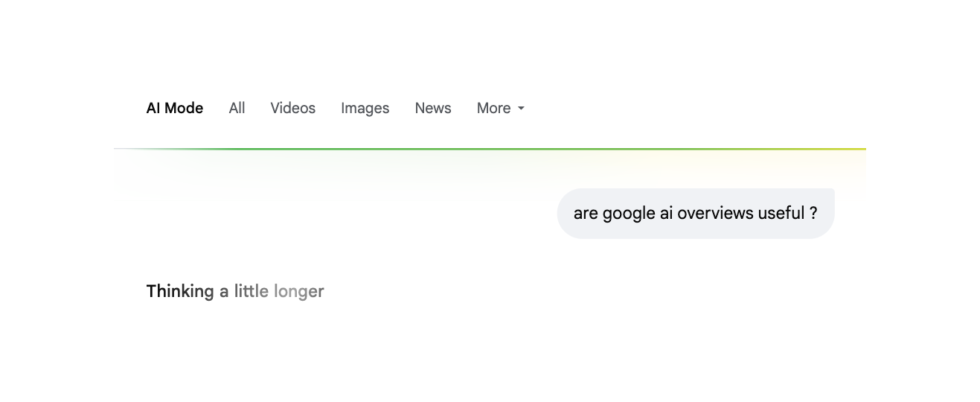Image resolution: width=980 pixels, height=402 pixels.
Task: Click the word "google" in the query bubble
Action: click(x=629, y=214)
